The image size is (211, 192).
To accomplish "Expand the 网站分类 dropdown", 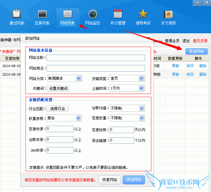I will point(79,78).
